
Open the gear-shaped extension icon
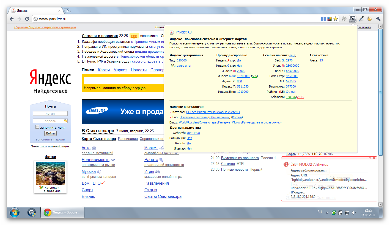click(344, 19)
